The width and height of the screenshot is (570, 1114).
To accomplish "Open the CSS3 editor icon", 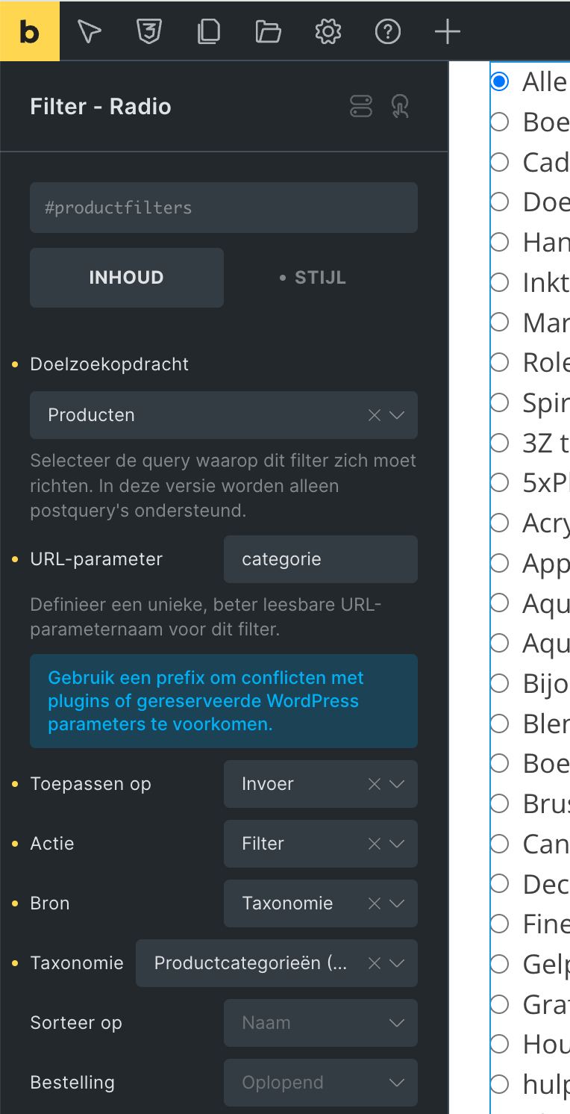I will pyautogui.click(x=149, y=31).
